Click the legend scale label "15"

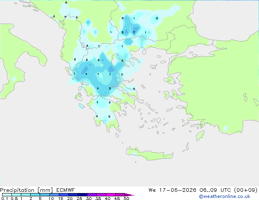pyautogui.click(x=60, y=198)
